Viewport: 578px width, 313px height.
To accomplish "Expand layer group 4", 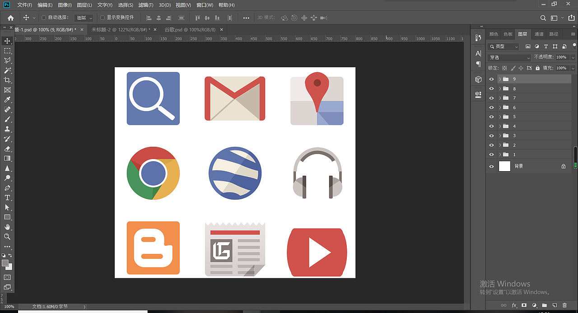I will point(500,126).
